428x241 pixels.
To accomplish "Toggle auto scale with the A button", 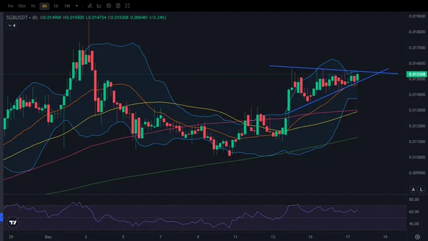I will tap(414, 189).
